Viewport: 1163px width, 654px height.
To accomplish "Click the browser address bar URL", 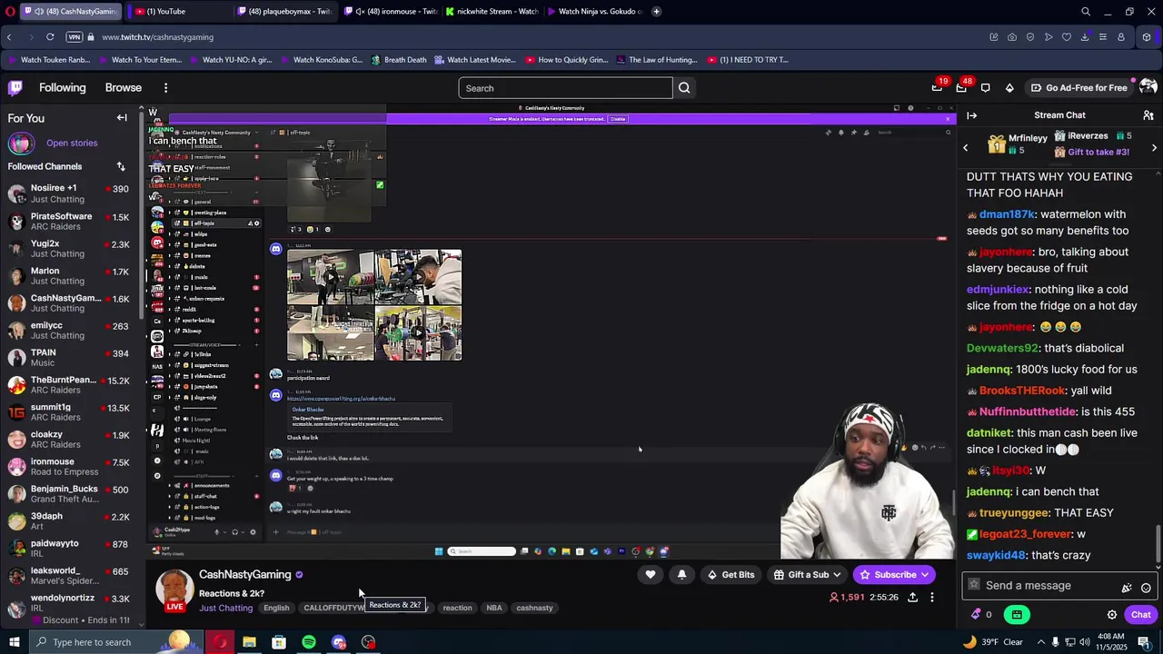I will click(158, 37).
